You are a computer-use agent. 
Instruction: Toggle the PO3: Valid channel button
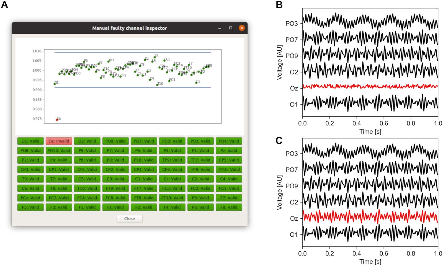click(x=172, y=141)
